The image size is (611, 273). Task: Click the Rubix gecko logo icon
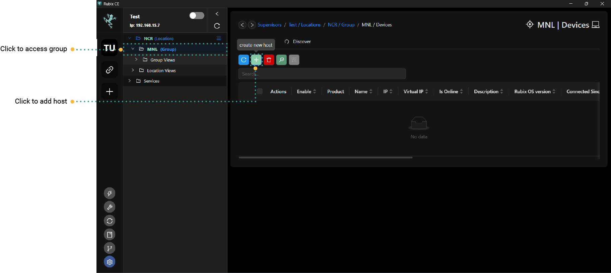pyautogui.click(x=110, y=21)
